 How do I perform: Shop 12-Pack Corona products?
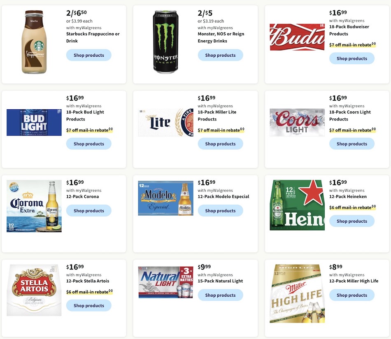pos(88,210)
